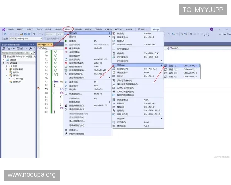Screen dimensions: 231x185
Task: Click the Delete All Breakpoints (删除所有断点) icon
Action: 66,105
